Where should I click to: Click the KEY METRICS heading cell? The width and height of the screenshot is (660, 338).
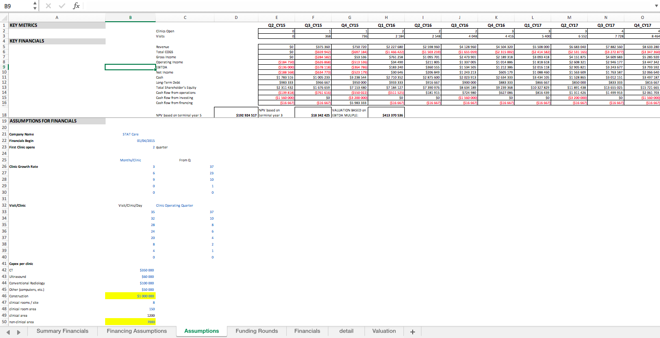coord(57,25)
